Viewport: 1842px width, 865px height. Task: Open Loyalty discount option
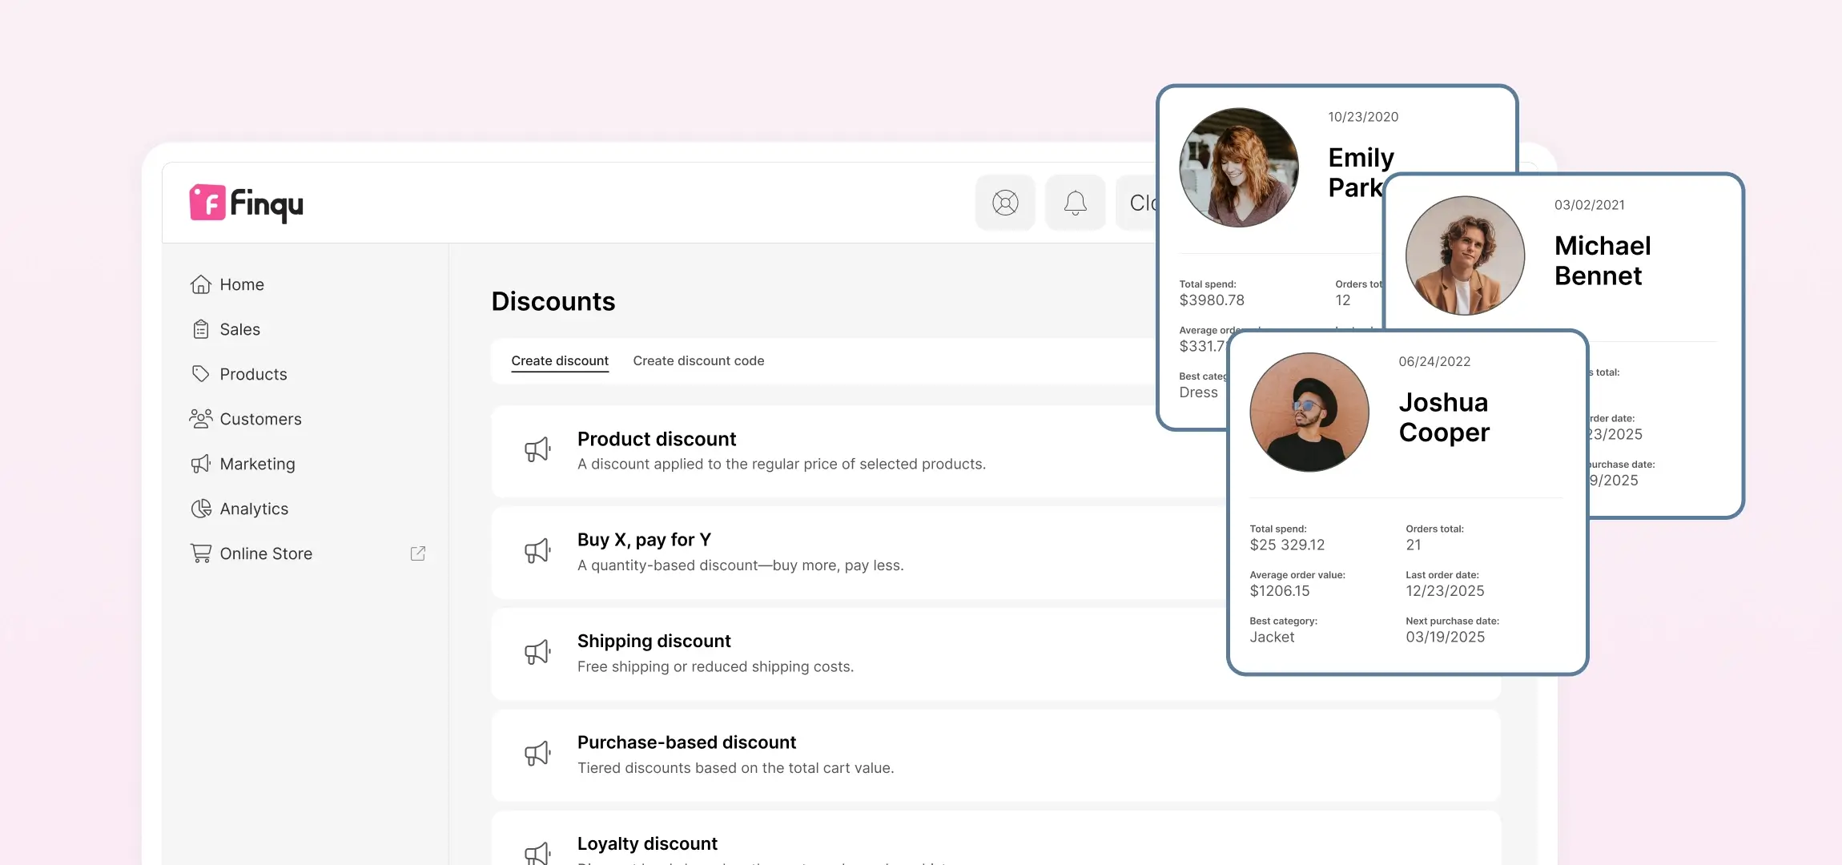click(x=647, y=843)
